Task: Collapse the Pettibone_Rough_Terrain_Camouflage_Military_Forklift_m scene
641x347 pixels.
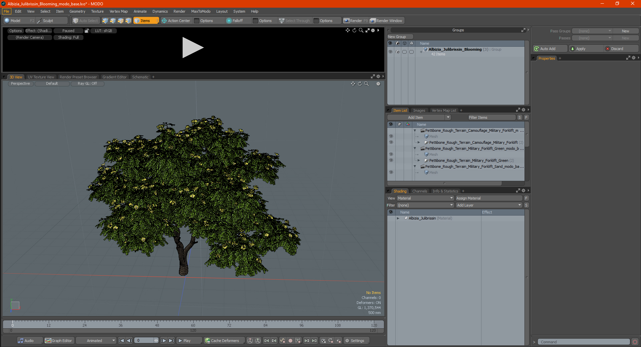Action: 415,130
